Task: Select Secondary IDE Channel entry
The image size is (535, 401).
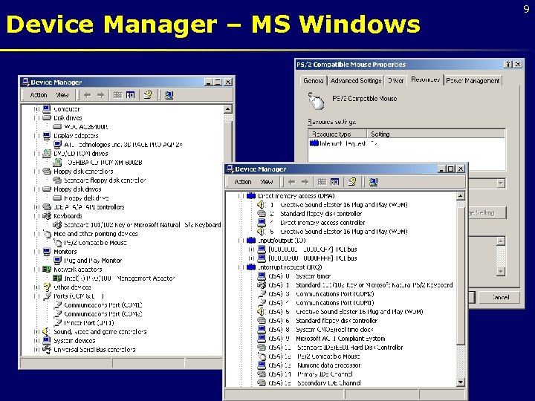Action: (x=328, y=383)
